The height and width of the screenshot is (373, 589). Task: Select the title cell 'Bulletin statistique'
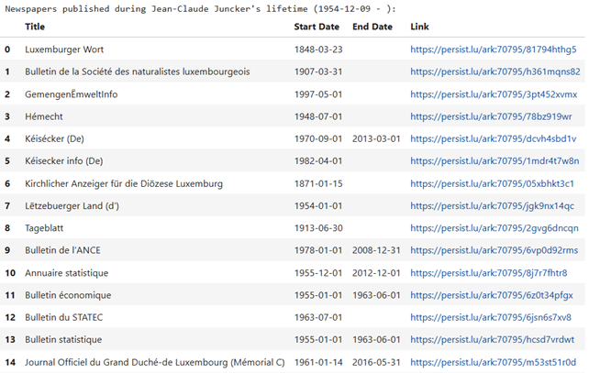(63, 340)
